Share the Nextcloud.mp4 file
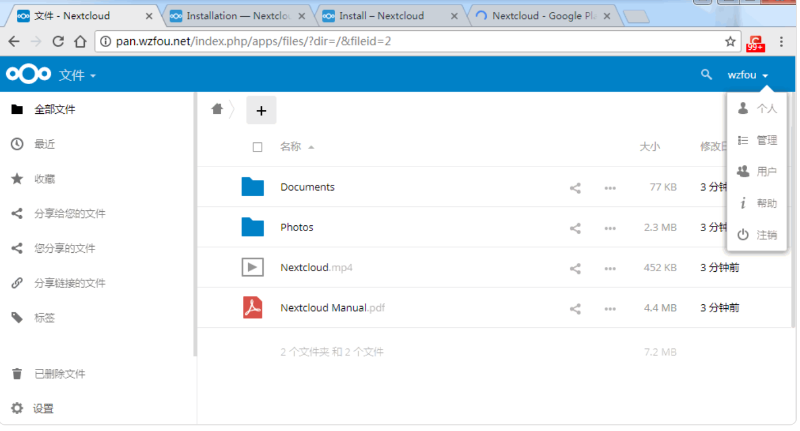Viewport: 800px width, 431px height. (575, 269)
